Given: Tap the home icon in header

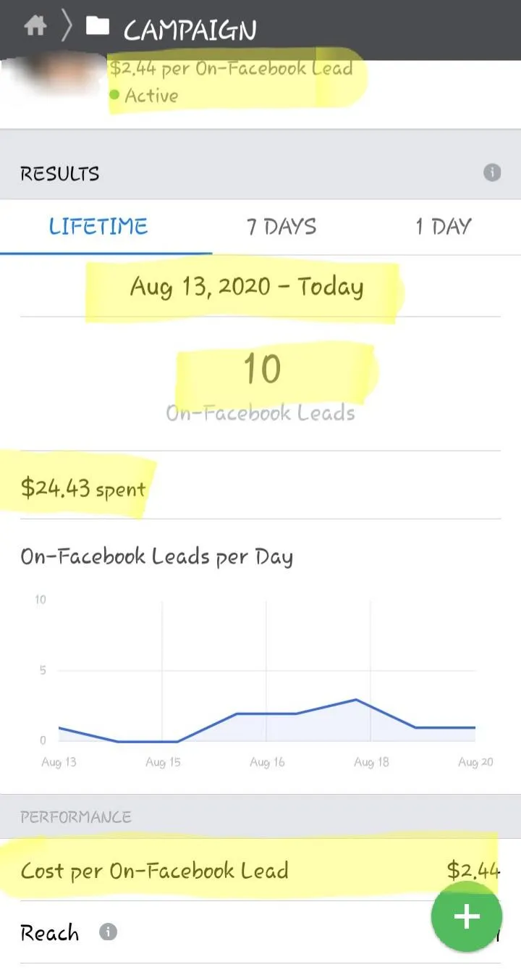Looking at the screenshot, I should point(35,27).
